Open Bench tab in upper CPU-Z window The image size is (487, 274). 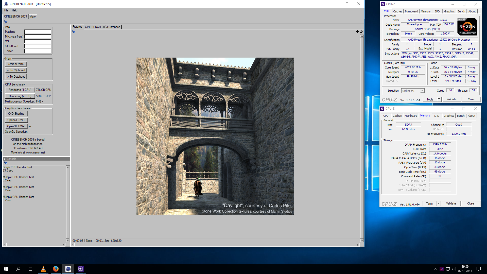pyautogui.click(x=461, y=11)
